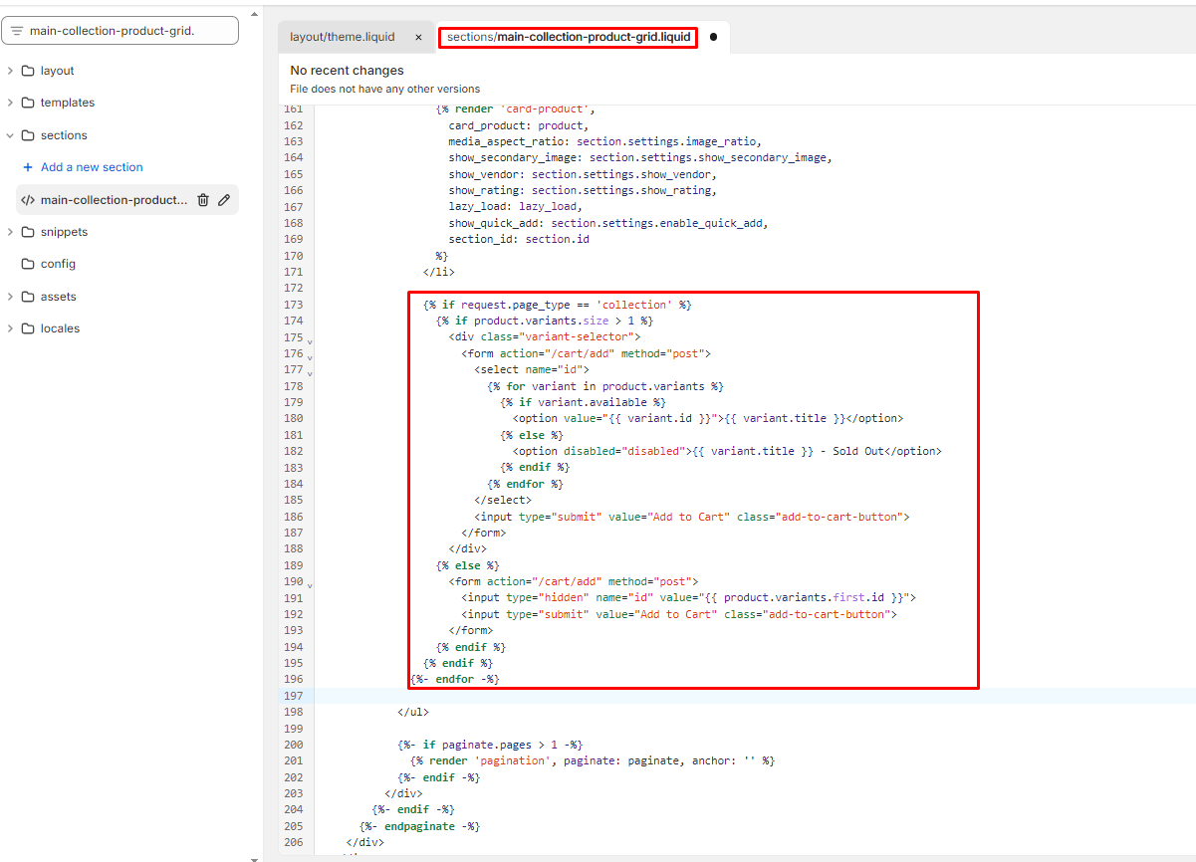Click the code file icon for main-collection-product
The height and width of the screenshot is (862, 1196).
[28, 200]
